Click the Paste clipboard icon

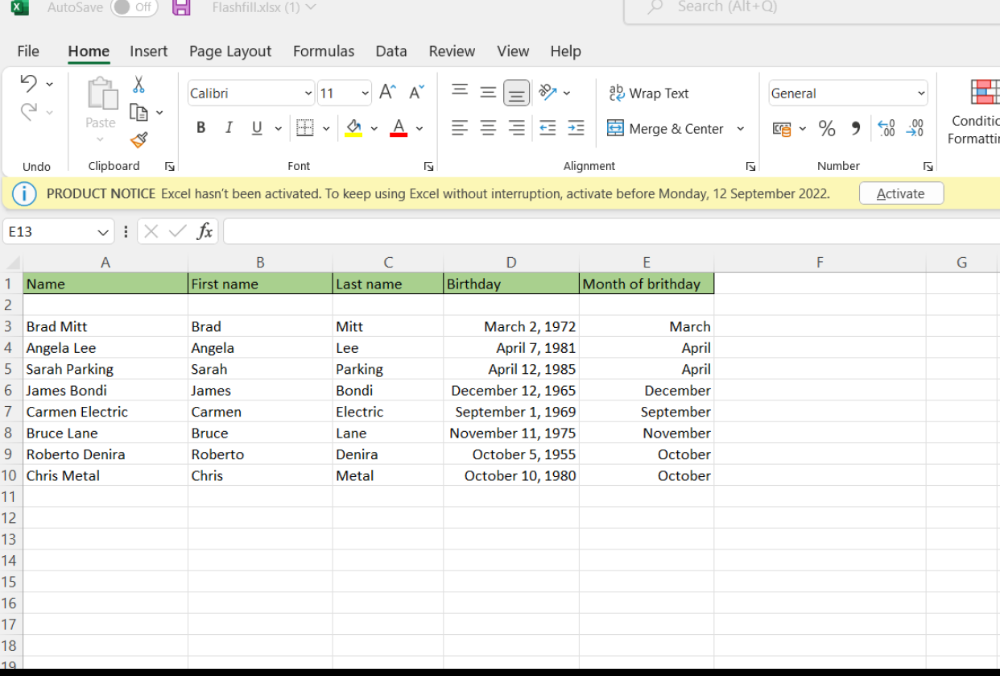(101, 93)
